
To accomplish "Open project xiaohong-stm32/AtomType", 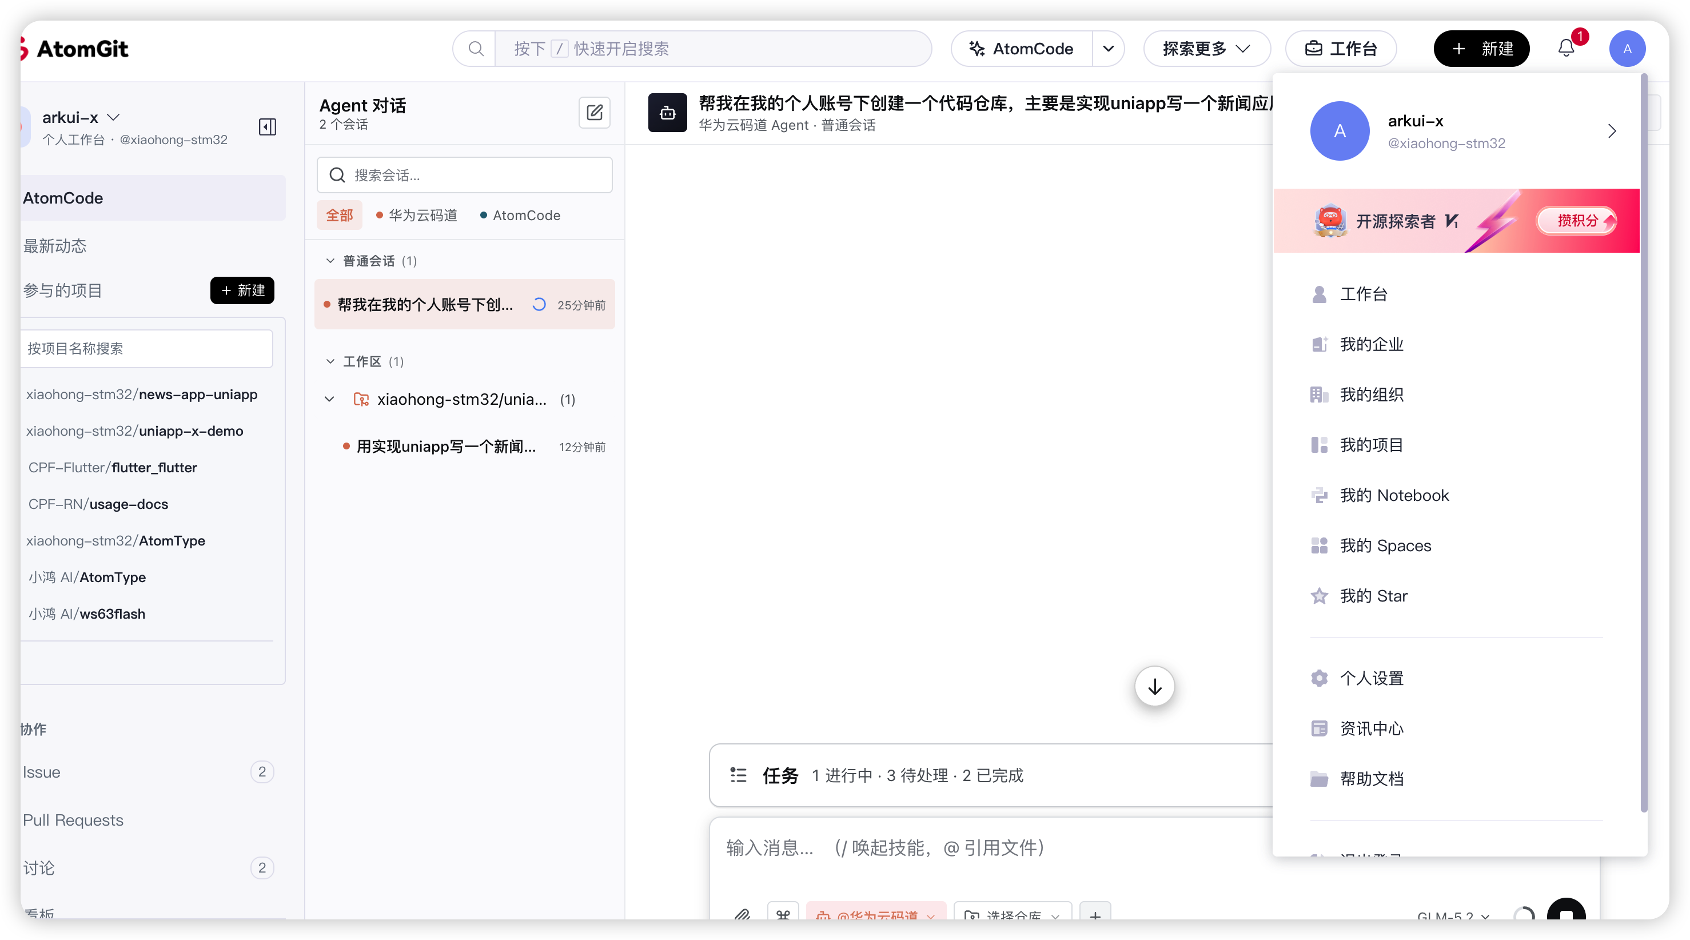I will click(x=115, y=540).
